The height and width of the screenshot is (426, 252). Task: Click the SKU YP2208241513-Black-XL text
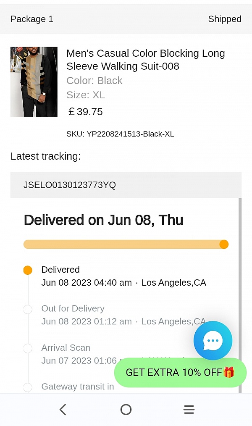(120, 134)
